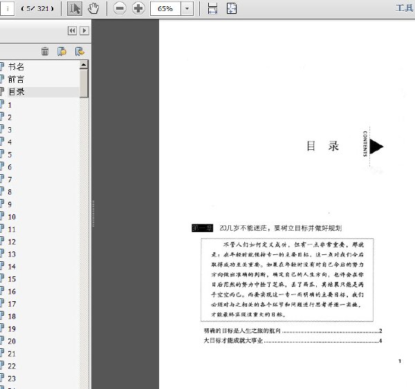Open bookmark 5
This screenshot has height=389, width=415.
10,155
